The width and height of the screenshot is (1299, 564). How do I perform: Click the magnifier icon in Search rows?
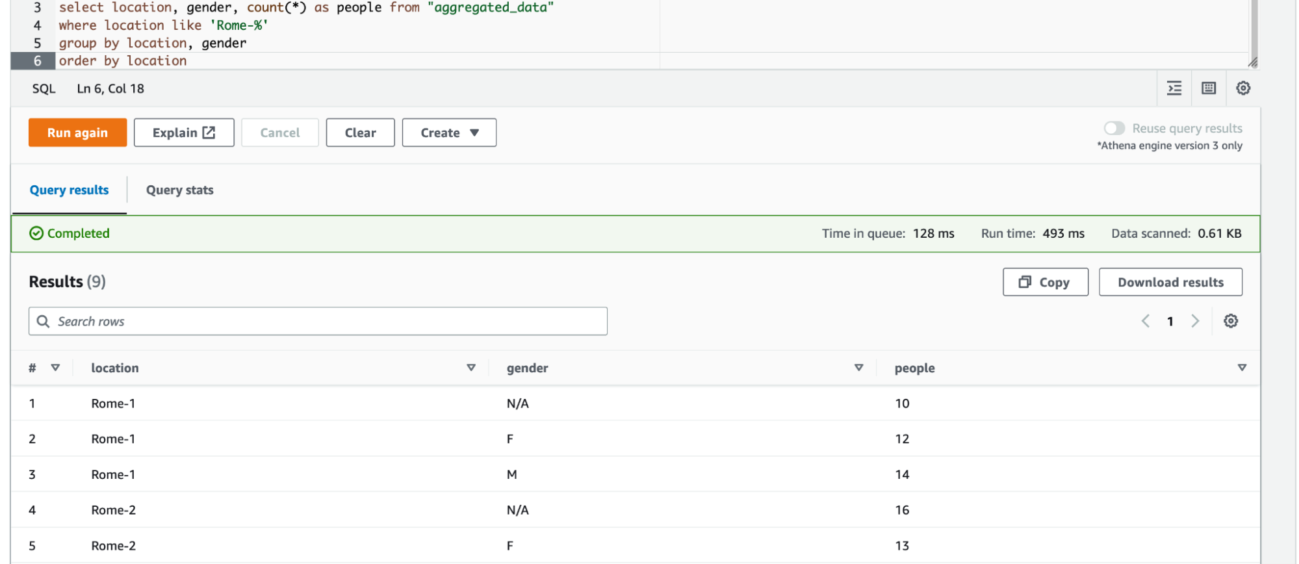tap(43, 322)
